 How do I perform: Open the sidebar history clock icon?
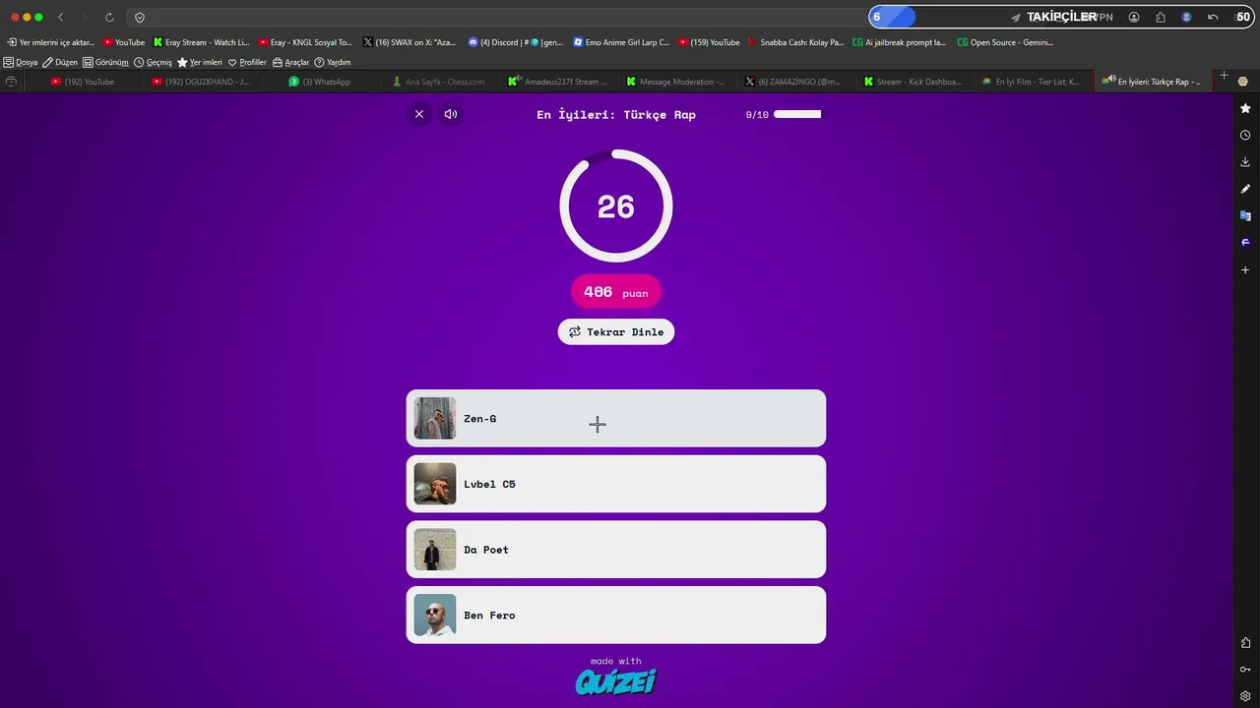pos(1245,135)
